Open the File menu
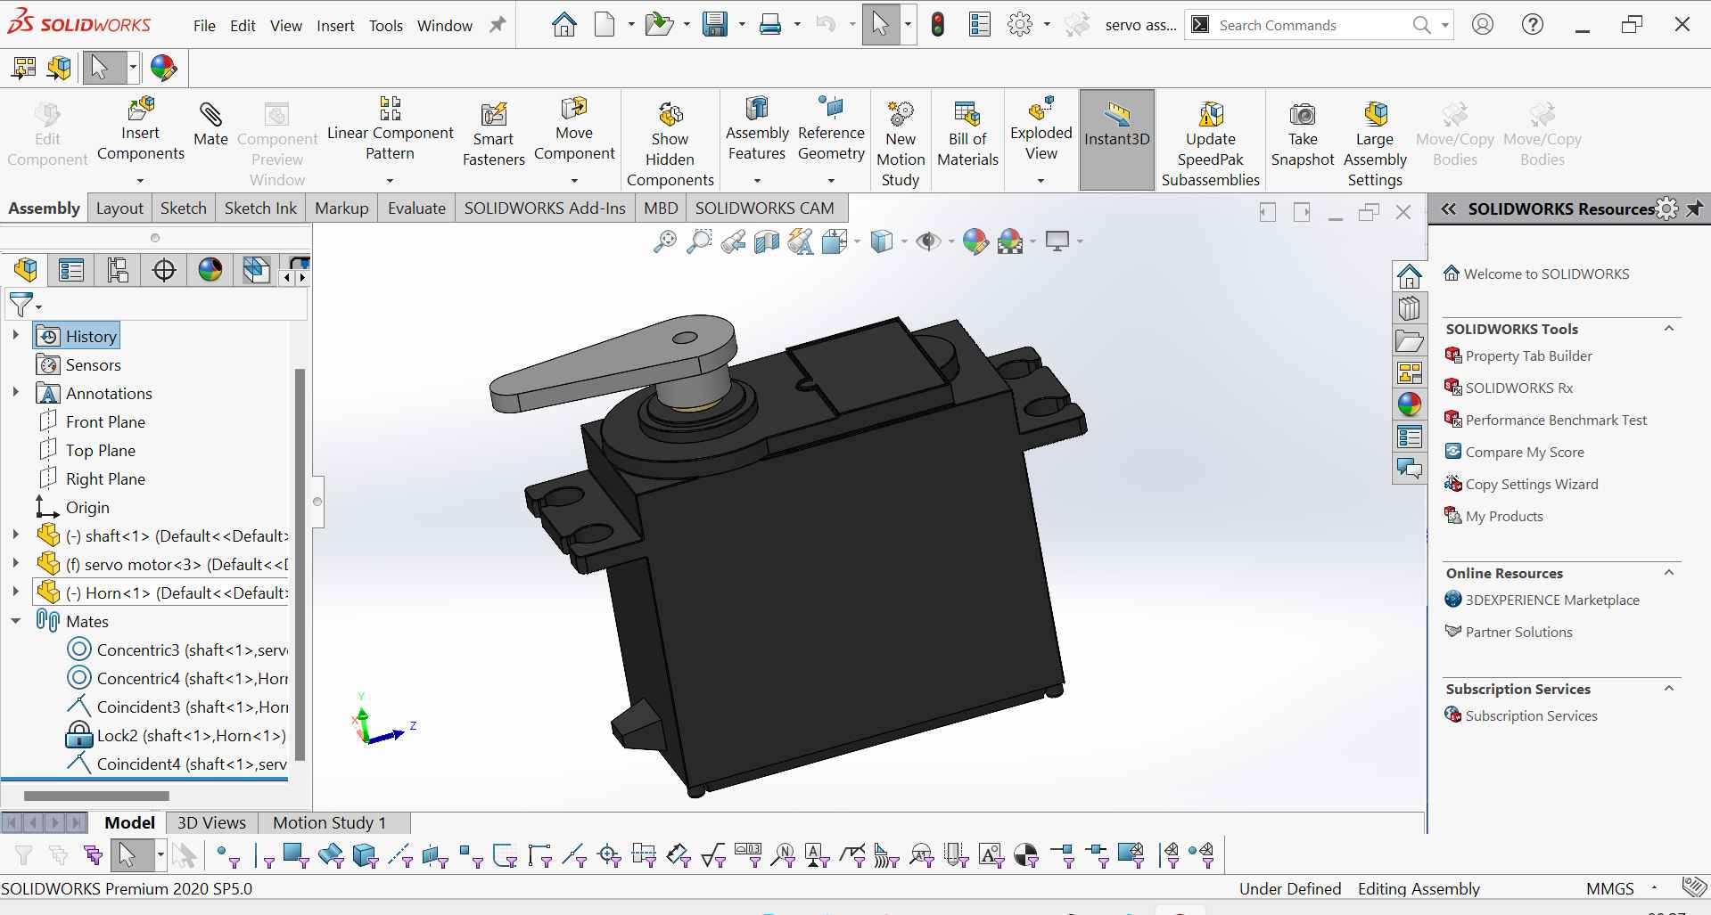The height and width of the screenshot is (915, 1711). tap(204, 26)
